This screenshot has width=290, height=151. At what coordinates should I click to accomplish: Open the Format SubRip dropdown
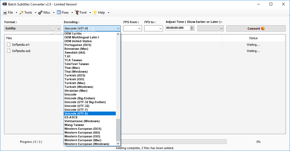(32, 28)
